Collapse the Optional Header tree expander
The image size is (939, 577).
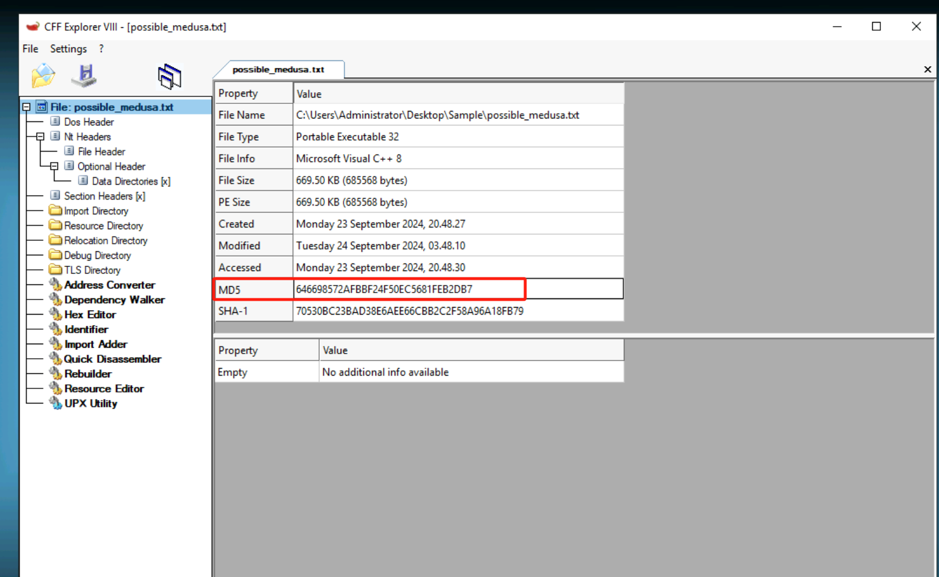coord(54,167)
